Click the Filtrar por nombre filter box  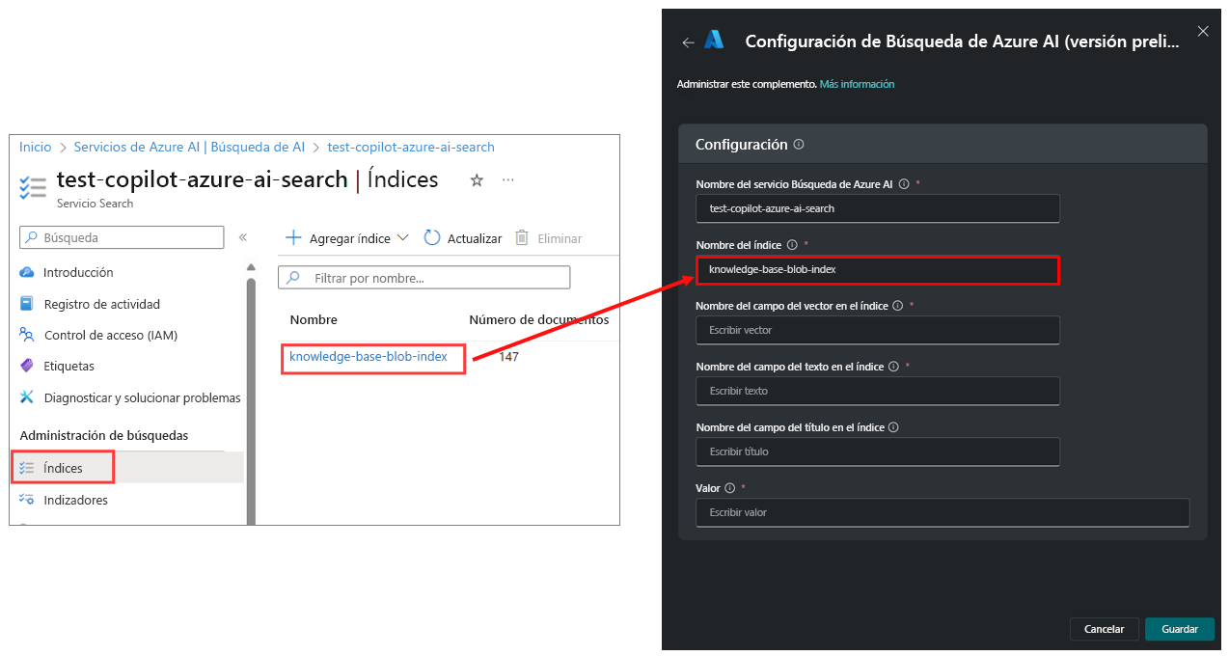coord(424,278)
